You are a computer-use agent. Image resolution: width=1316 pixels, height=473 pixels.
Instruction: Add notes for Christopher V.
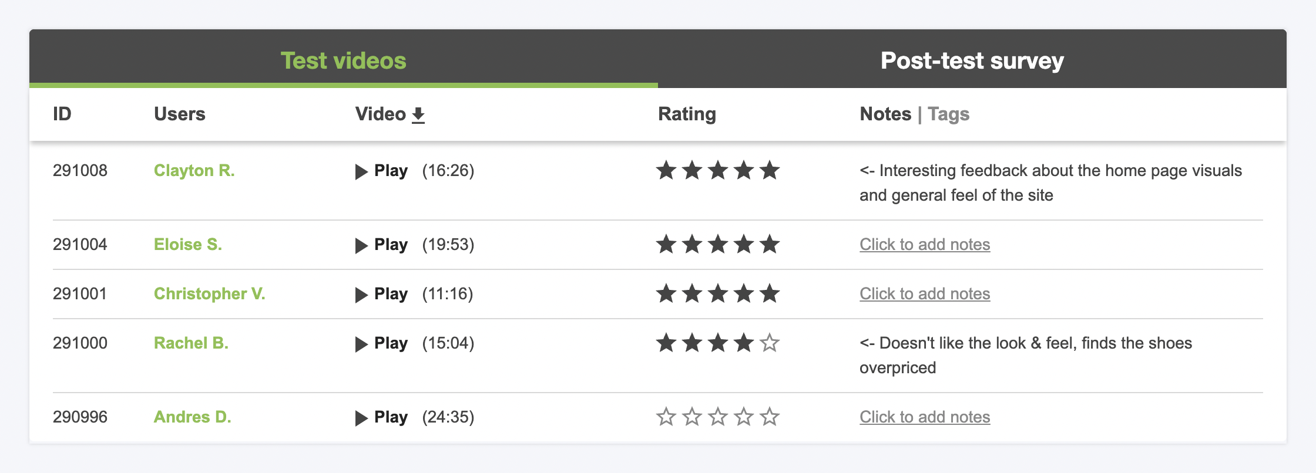pos(925,294)
